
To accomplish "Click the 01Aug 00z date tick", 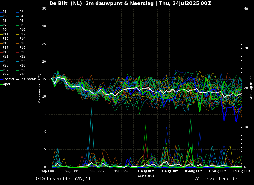I will pyautogui.click(x=145, y=171).
